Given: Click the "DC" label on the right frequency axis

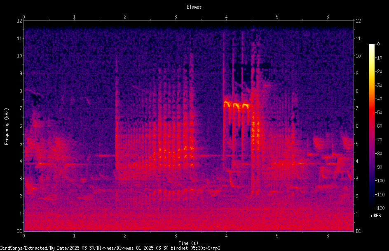Looking at the screenshot, I should click(358, 231).
